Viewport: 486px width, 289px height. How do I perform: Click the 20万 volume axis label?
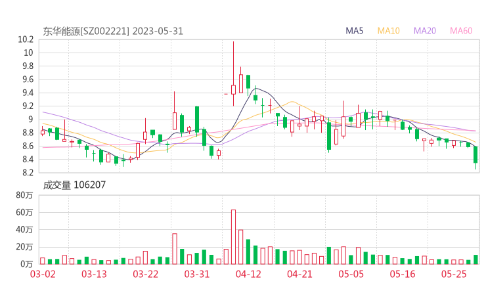pyautogui.click(x=24, y=247)
